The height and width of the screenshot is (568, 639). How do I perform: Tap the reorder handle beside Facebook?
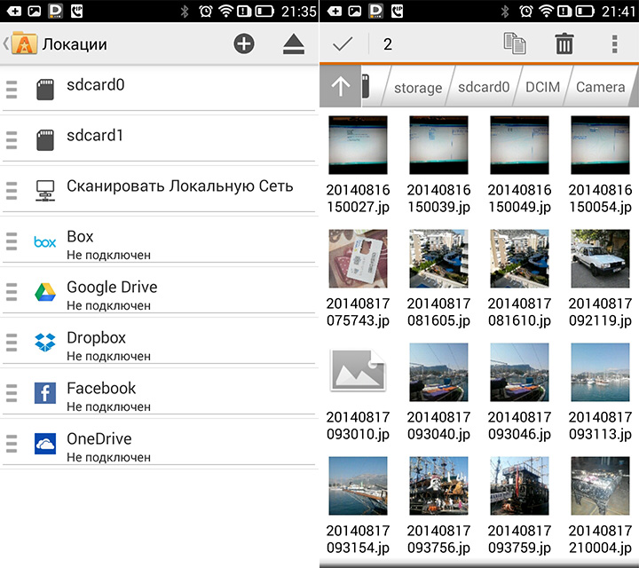pos(12,393)
